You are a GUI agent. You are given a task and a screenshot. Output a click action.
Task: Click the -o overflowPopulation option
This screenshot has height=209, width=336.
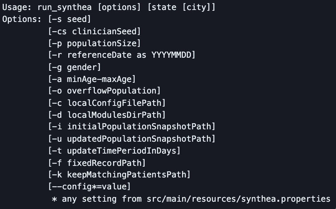104,91
